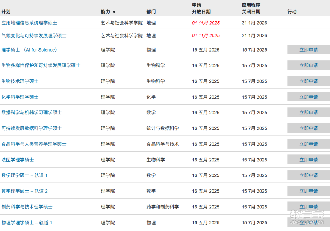Open 物理学理学硕士 – 轨道 1 link

(x=27, y=223)
